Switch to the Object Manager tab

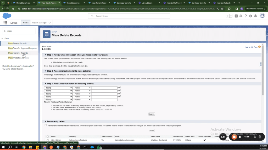tap(39, 23)
